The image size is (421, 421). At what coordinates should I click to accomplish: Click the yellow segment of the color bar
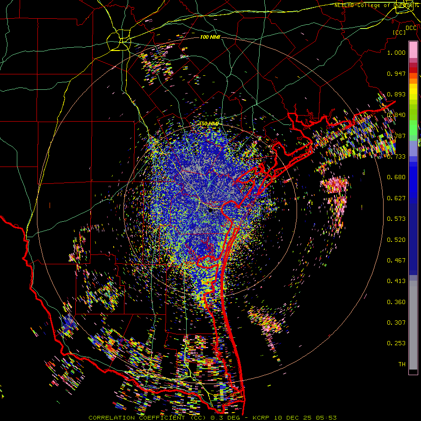pyautogui.click(x=413, y=92)
